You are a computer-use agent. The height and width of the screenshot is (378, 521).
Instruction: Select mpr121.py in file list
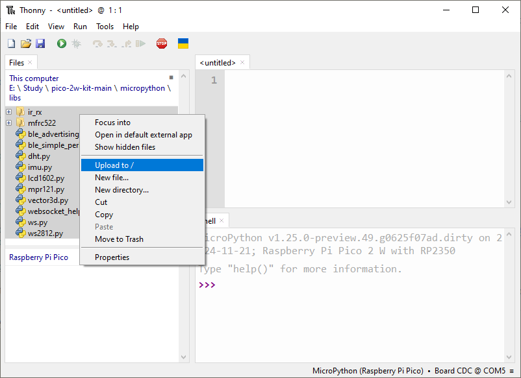click(x=46, y=189)
